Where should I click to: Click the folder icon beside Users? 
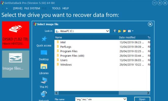tap(58, 60)
